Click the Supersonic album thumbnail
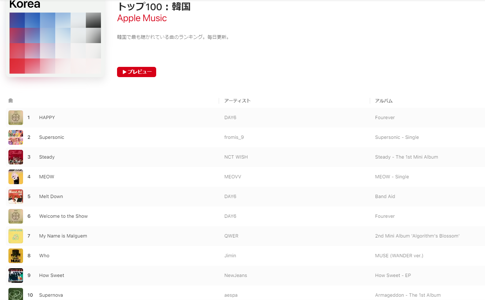This screenshot has width=485, height=300. tap(16, 137)
